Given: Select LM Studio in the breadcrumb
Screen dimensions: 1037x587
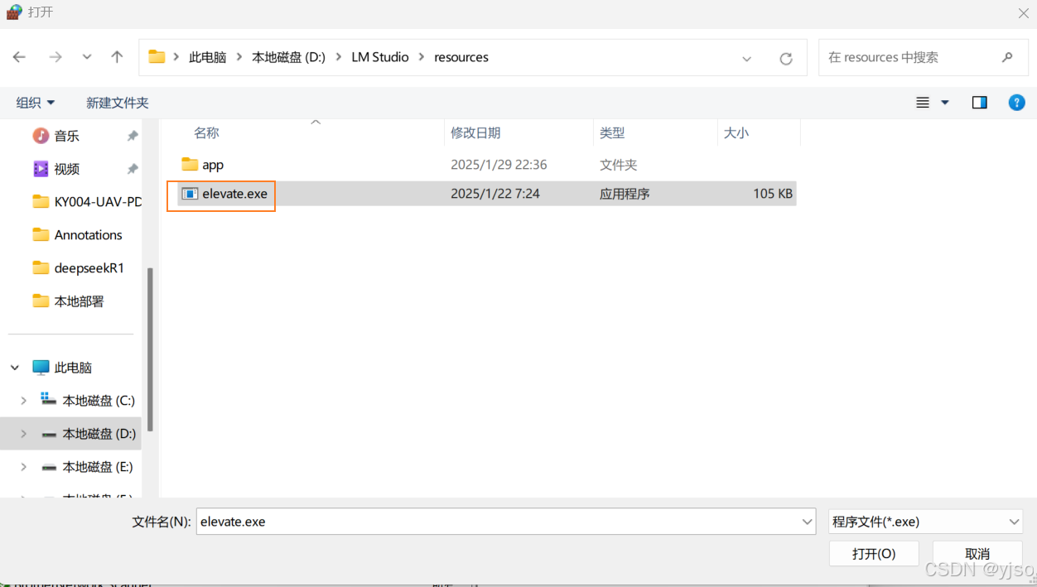Looking at the screenshot, I should point(380,57).
